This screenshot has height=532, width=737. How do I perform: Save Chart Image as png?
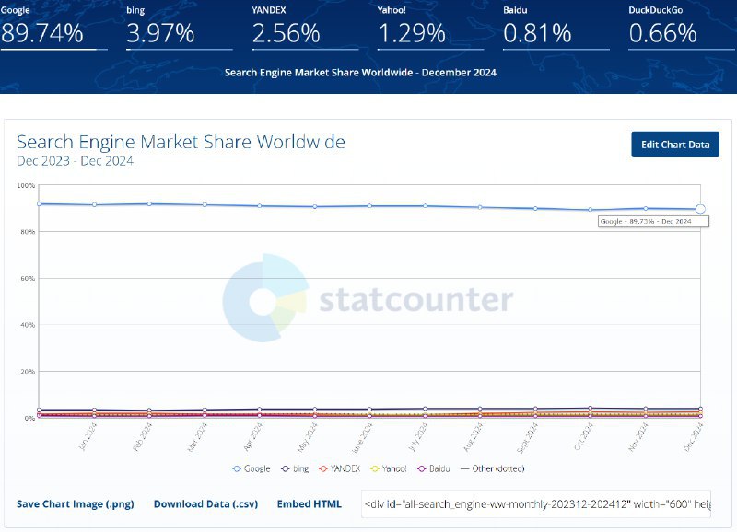tap(76, 504)
